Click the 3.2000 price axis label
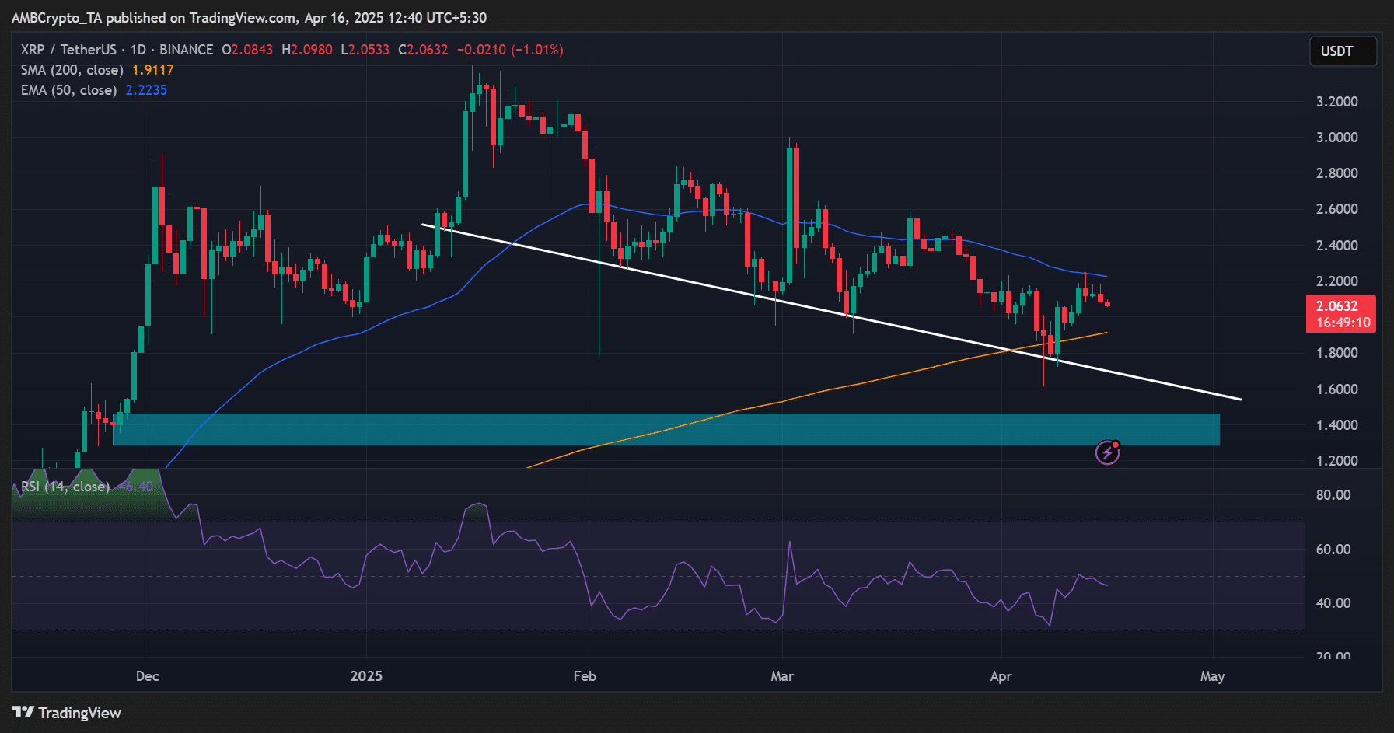The height and width of the screenshot is (733, 1394). pos(1336,102)
